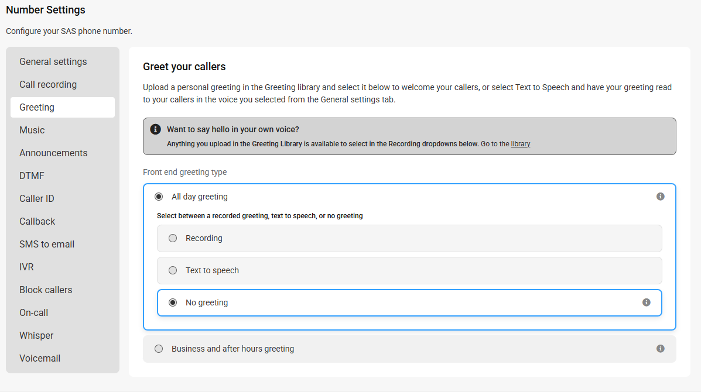Select the Text to speech radio option
This screenshot has height=392, width=701.
[173, 270]
